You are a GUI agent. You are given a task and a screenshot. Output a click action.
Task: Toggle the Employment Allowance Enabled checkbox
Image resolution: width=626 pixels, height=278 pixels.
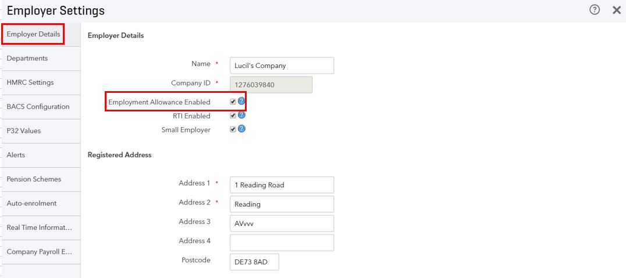tap(233, 102)
